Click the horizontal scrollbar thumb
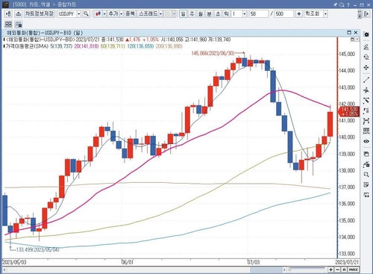This screenshot has width=373, height=274. pyautogui.click(x=266, y=270)
